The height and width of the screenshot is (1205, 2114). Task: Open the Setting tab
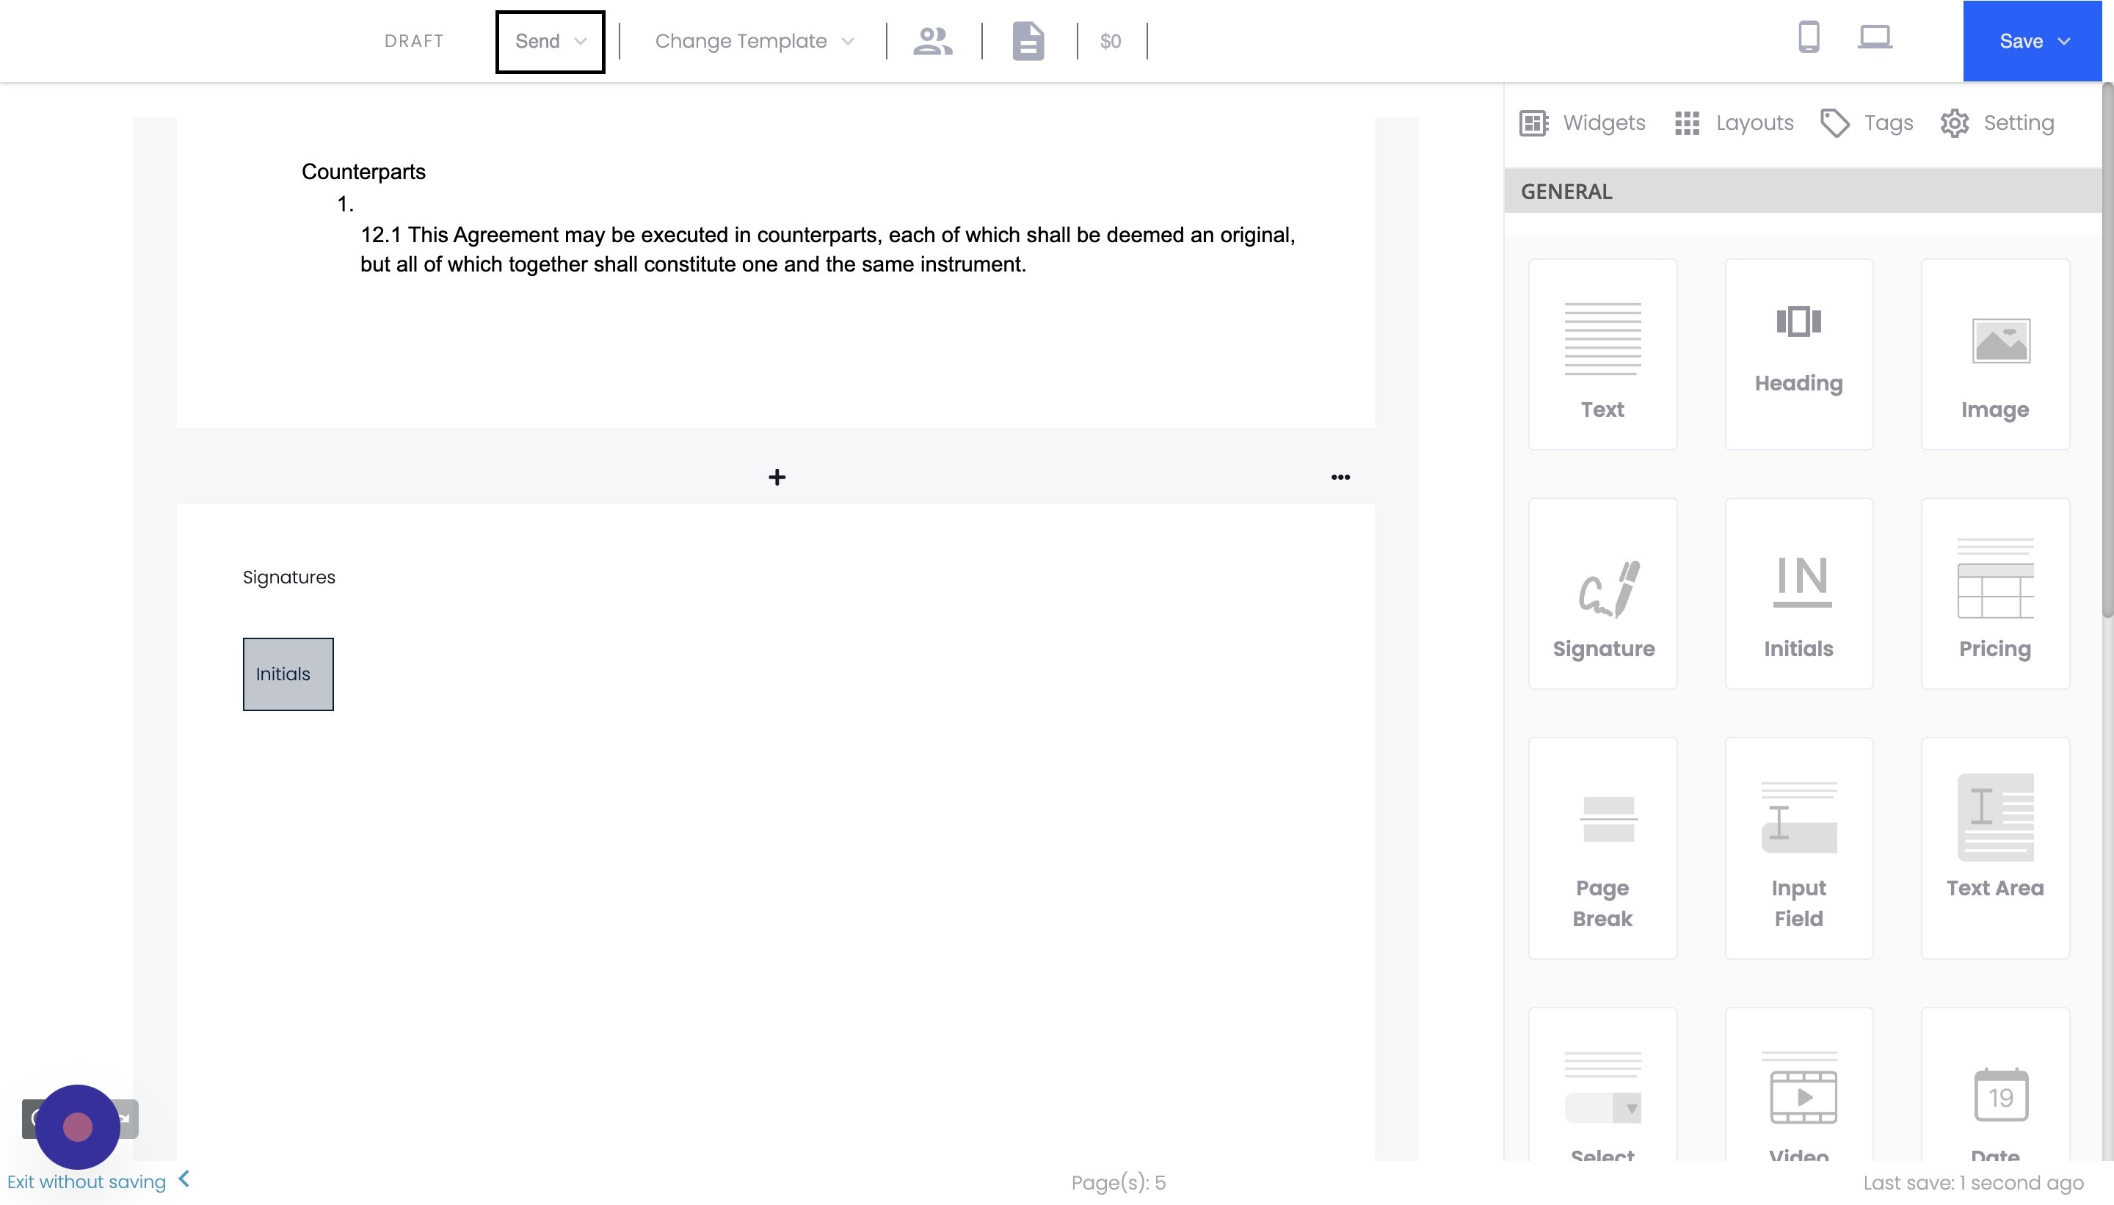(1997, 123)
